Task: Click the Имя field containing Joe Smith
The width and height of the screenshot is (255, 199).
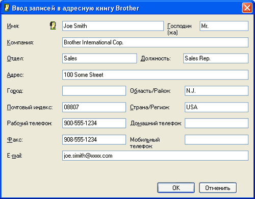Action: pos(113,26)
